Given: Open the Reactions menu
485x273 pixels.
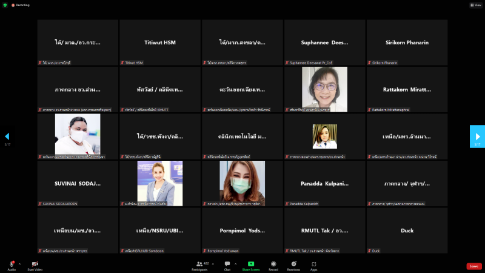Looking at the screenshot, I should (x=294, y=264).
